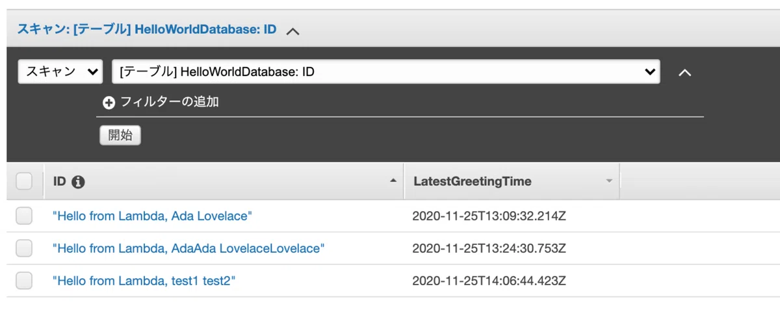Screen dimensions: 780x332
Task: Check the AdaAda LovelaceLovelace row checkbox
Action: click(x=24, y=248)
